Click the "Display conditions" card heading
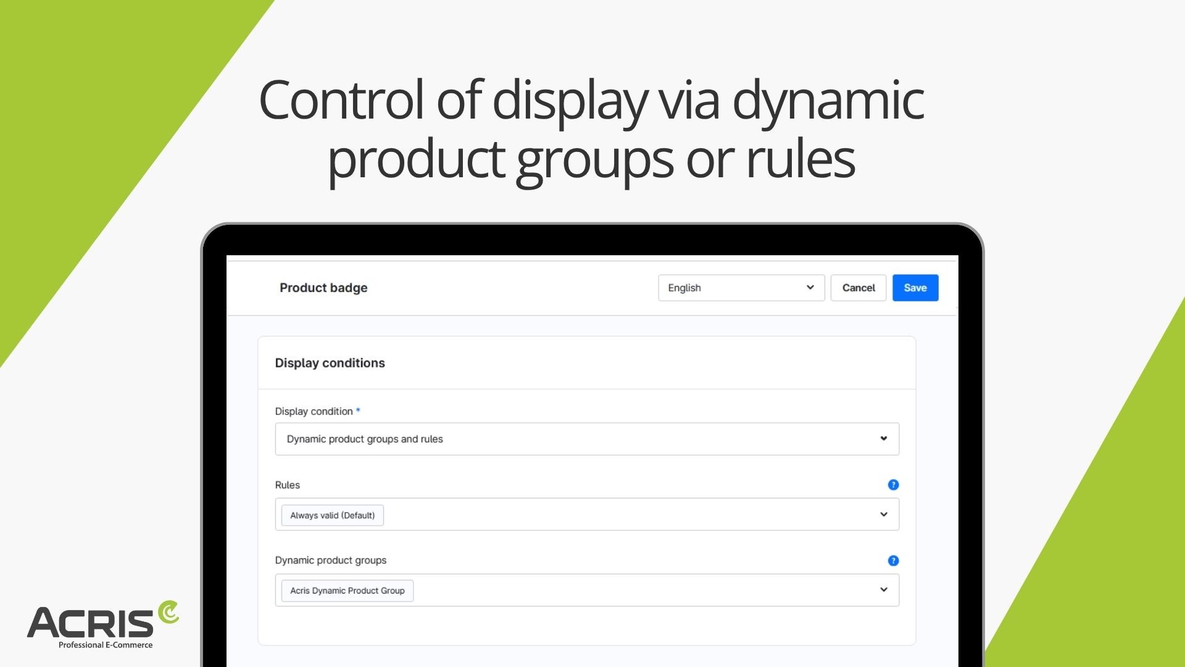 (330, 363)
